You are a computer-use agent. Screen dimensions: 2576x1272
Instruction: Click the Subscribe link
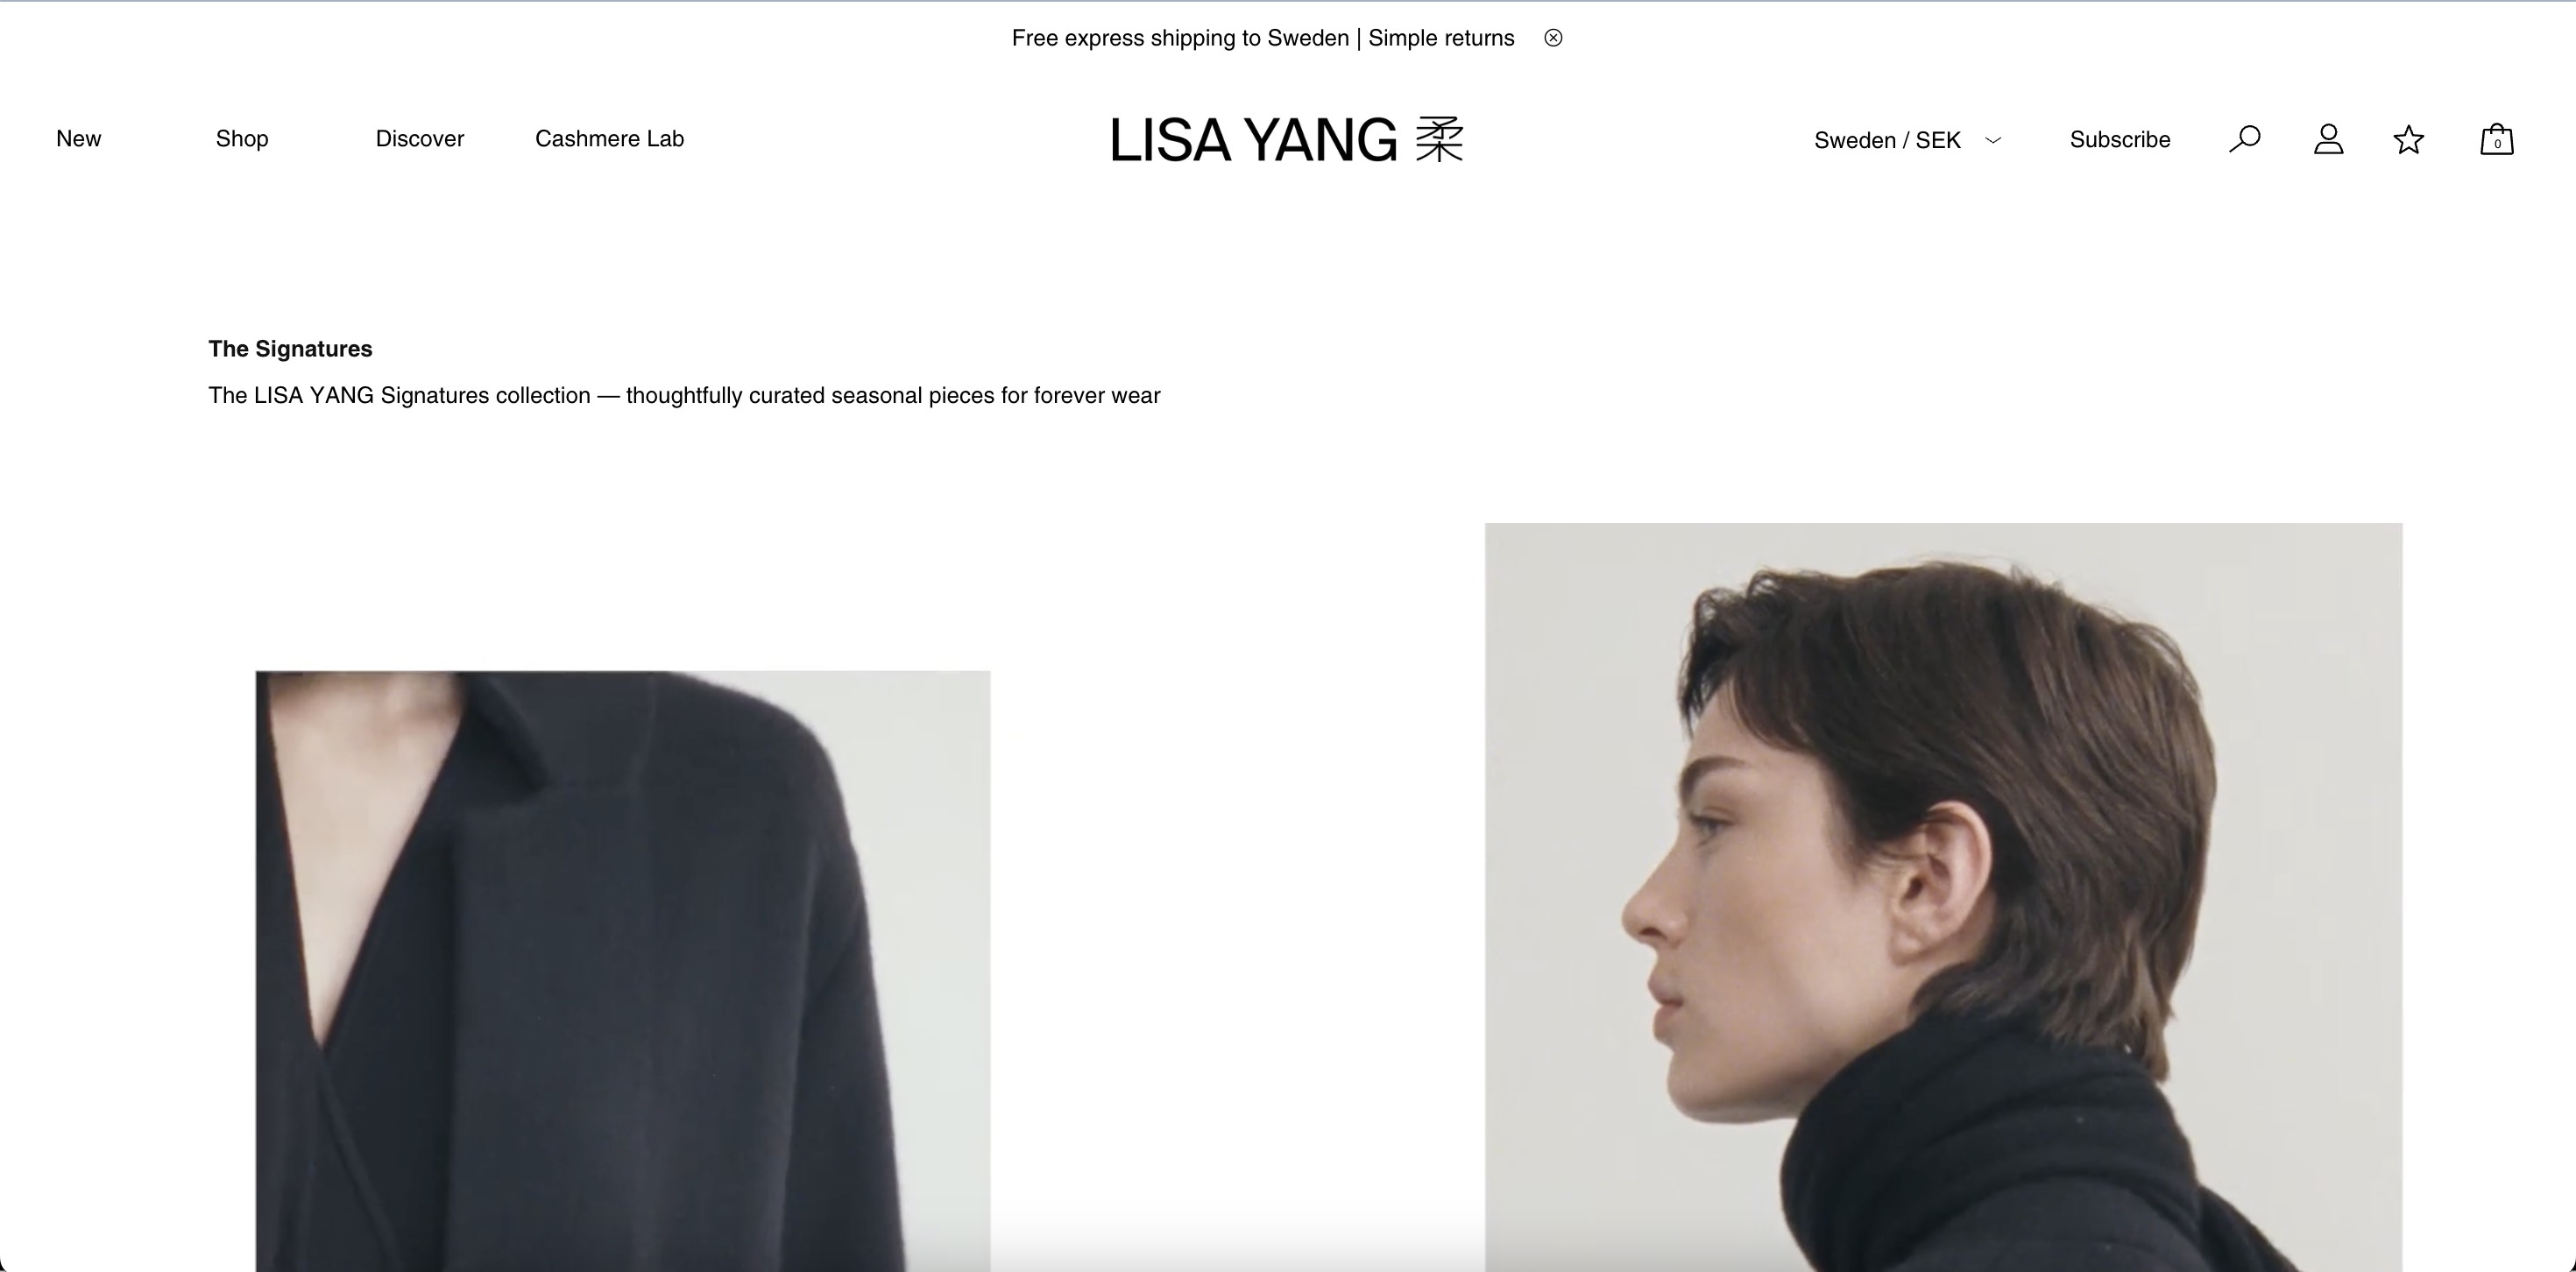[2120, 140]
